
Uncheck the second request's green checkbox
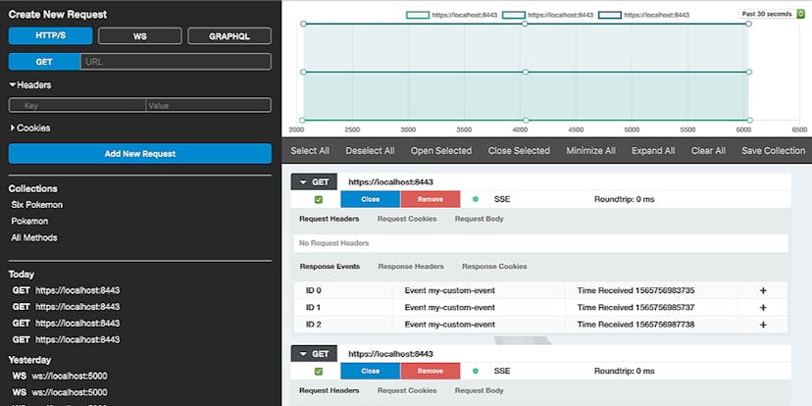319,371
